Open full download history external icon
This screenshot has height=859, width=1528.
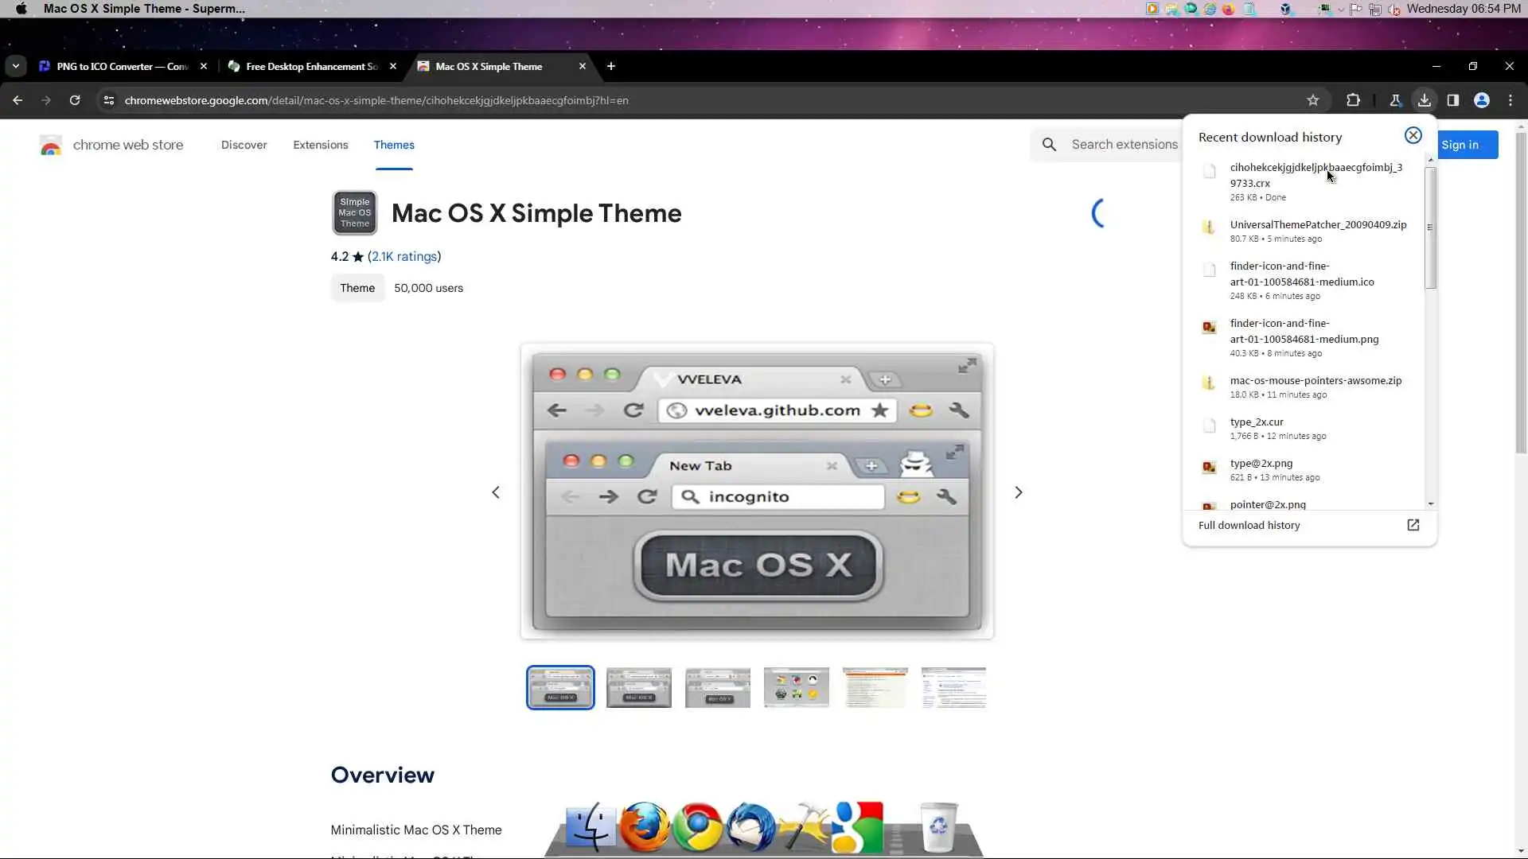pos(1413,525)
